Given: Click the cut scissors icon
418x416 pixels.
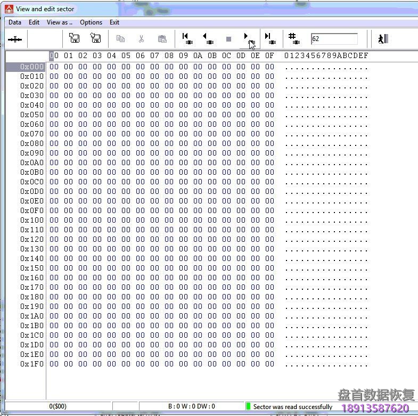Looking at the screenshot, I should click(x=141, y=39).
